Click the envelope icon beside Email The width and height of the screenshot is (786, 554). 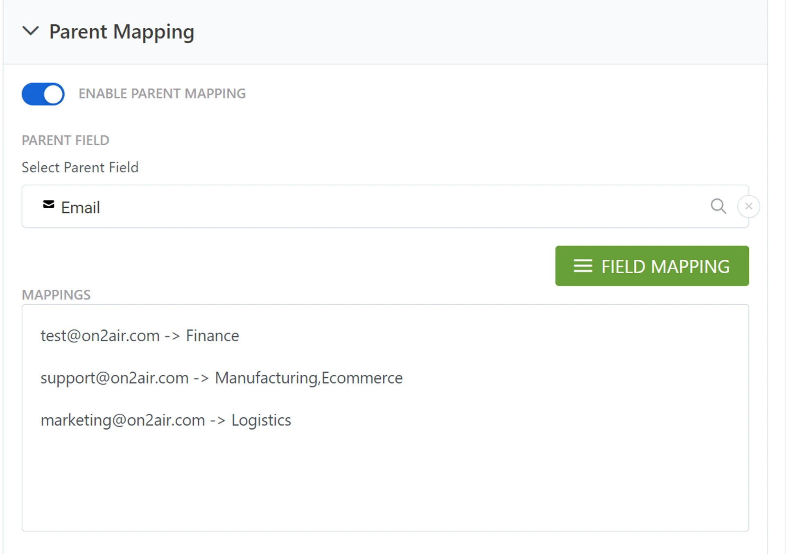48,205
